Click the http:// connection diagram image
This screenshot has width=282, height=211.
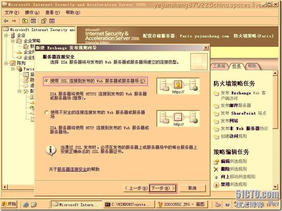(x=178, y=118)
